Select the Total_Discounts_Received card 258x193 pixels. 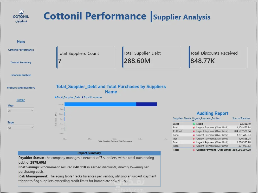[218, 57]
